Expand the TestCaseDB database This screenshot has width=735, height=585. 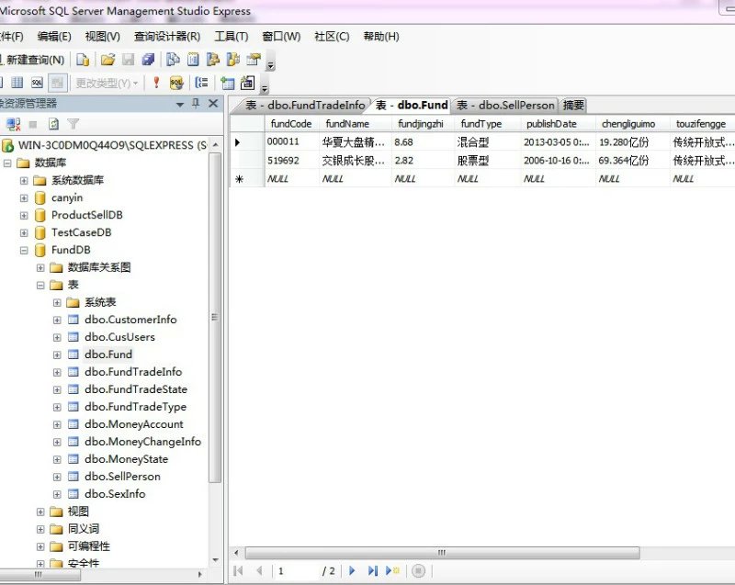click(24, 232)
